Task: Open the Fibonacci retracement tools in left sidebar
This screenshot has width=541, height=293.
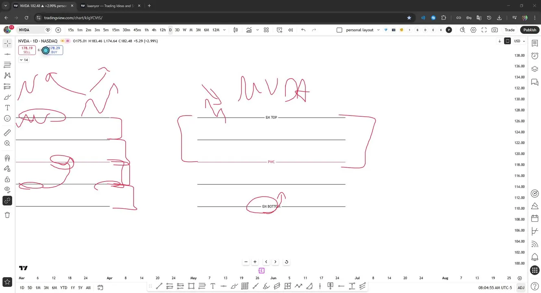Action: pyautogui.click(x=7, y=65)
